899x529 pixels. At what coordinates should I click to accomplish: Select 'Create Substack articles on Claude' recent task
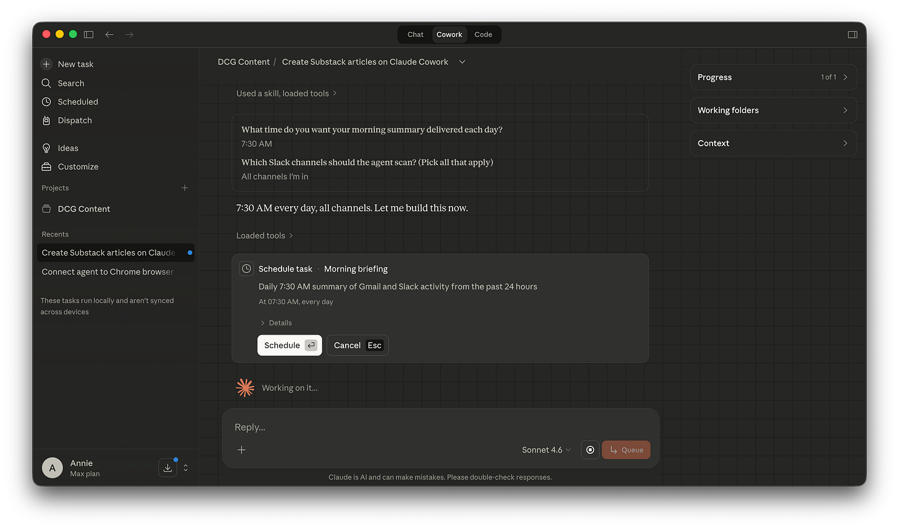[115, 252]
